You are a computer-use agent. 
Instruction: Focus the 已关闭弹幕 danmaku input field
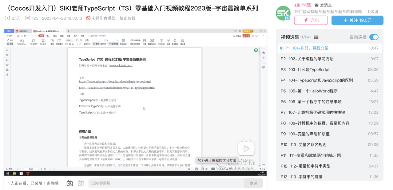click(x=167, y=183)
